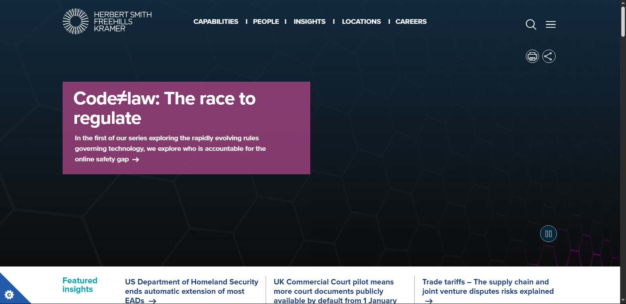
Task: Expand the Insights navigation item
Action: pos(309,21)
